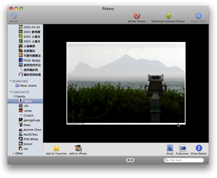Close the flickery window
This screenshot has height=178, width=217.
pos(11,9)
